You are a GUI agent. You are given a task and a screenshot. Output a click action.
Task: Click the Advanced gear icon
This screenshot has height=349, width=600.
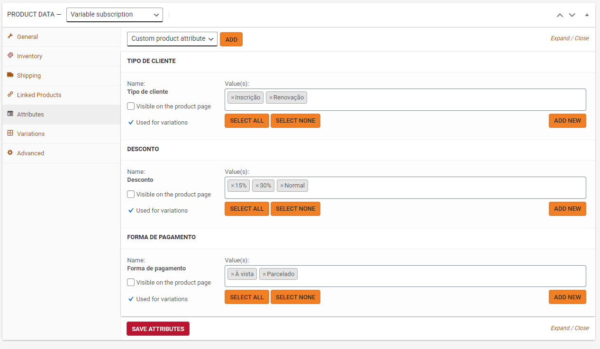point(10,153)
